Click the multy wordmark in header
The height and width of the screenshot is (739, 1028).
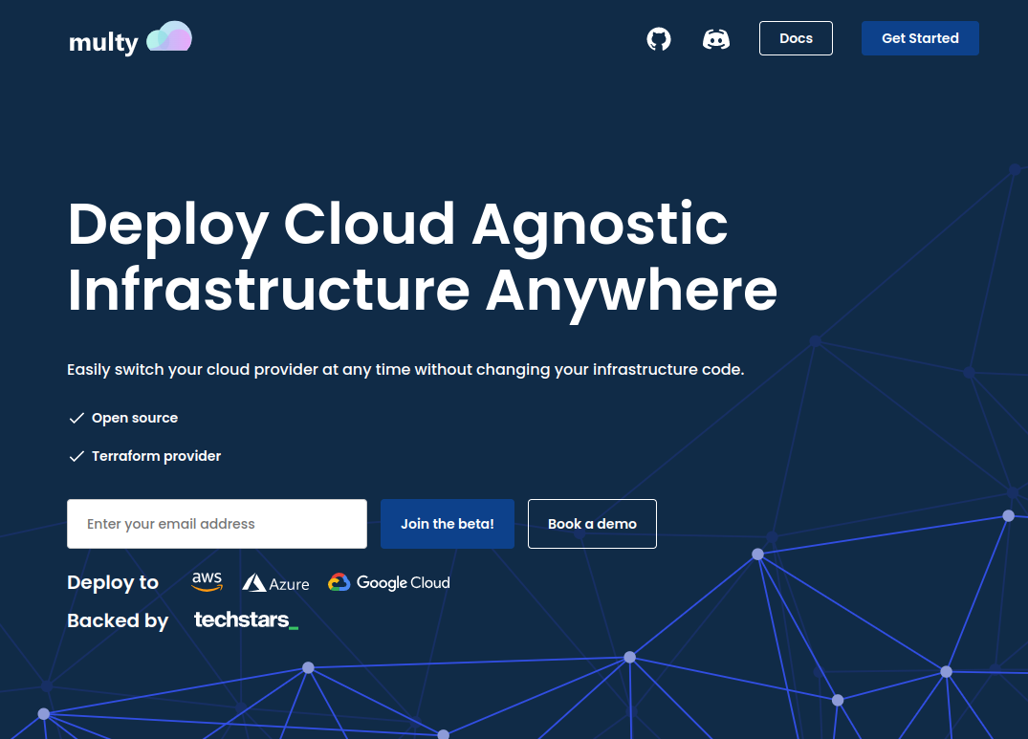point(103,43)
